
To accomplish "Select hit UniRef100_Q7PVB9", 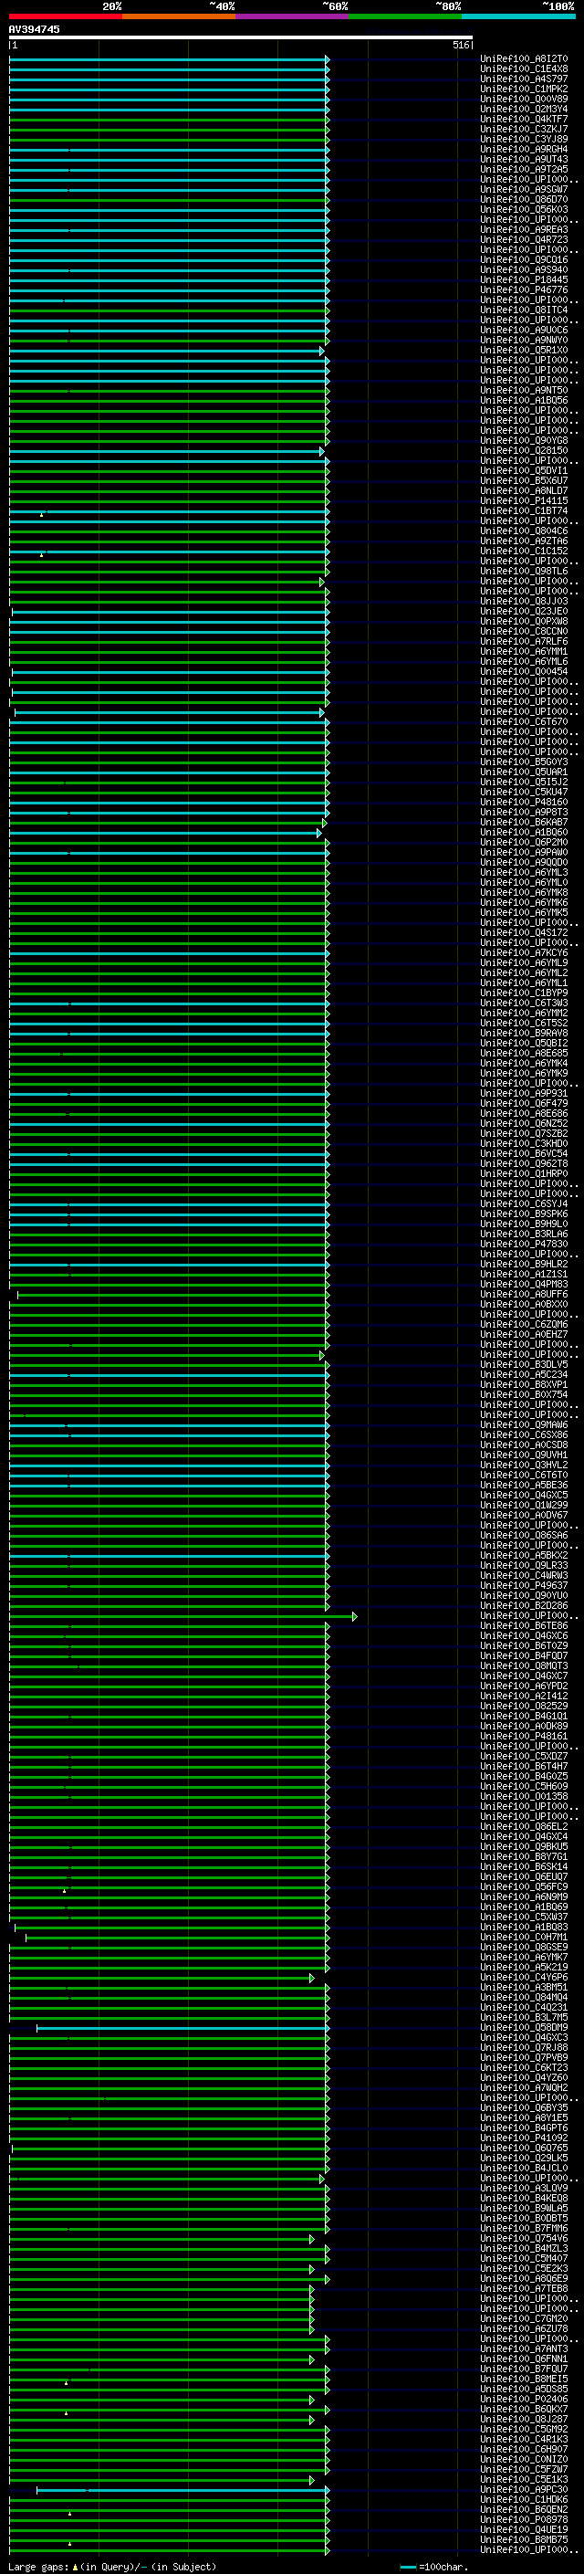I will (524, 2057).
